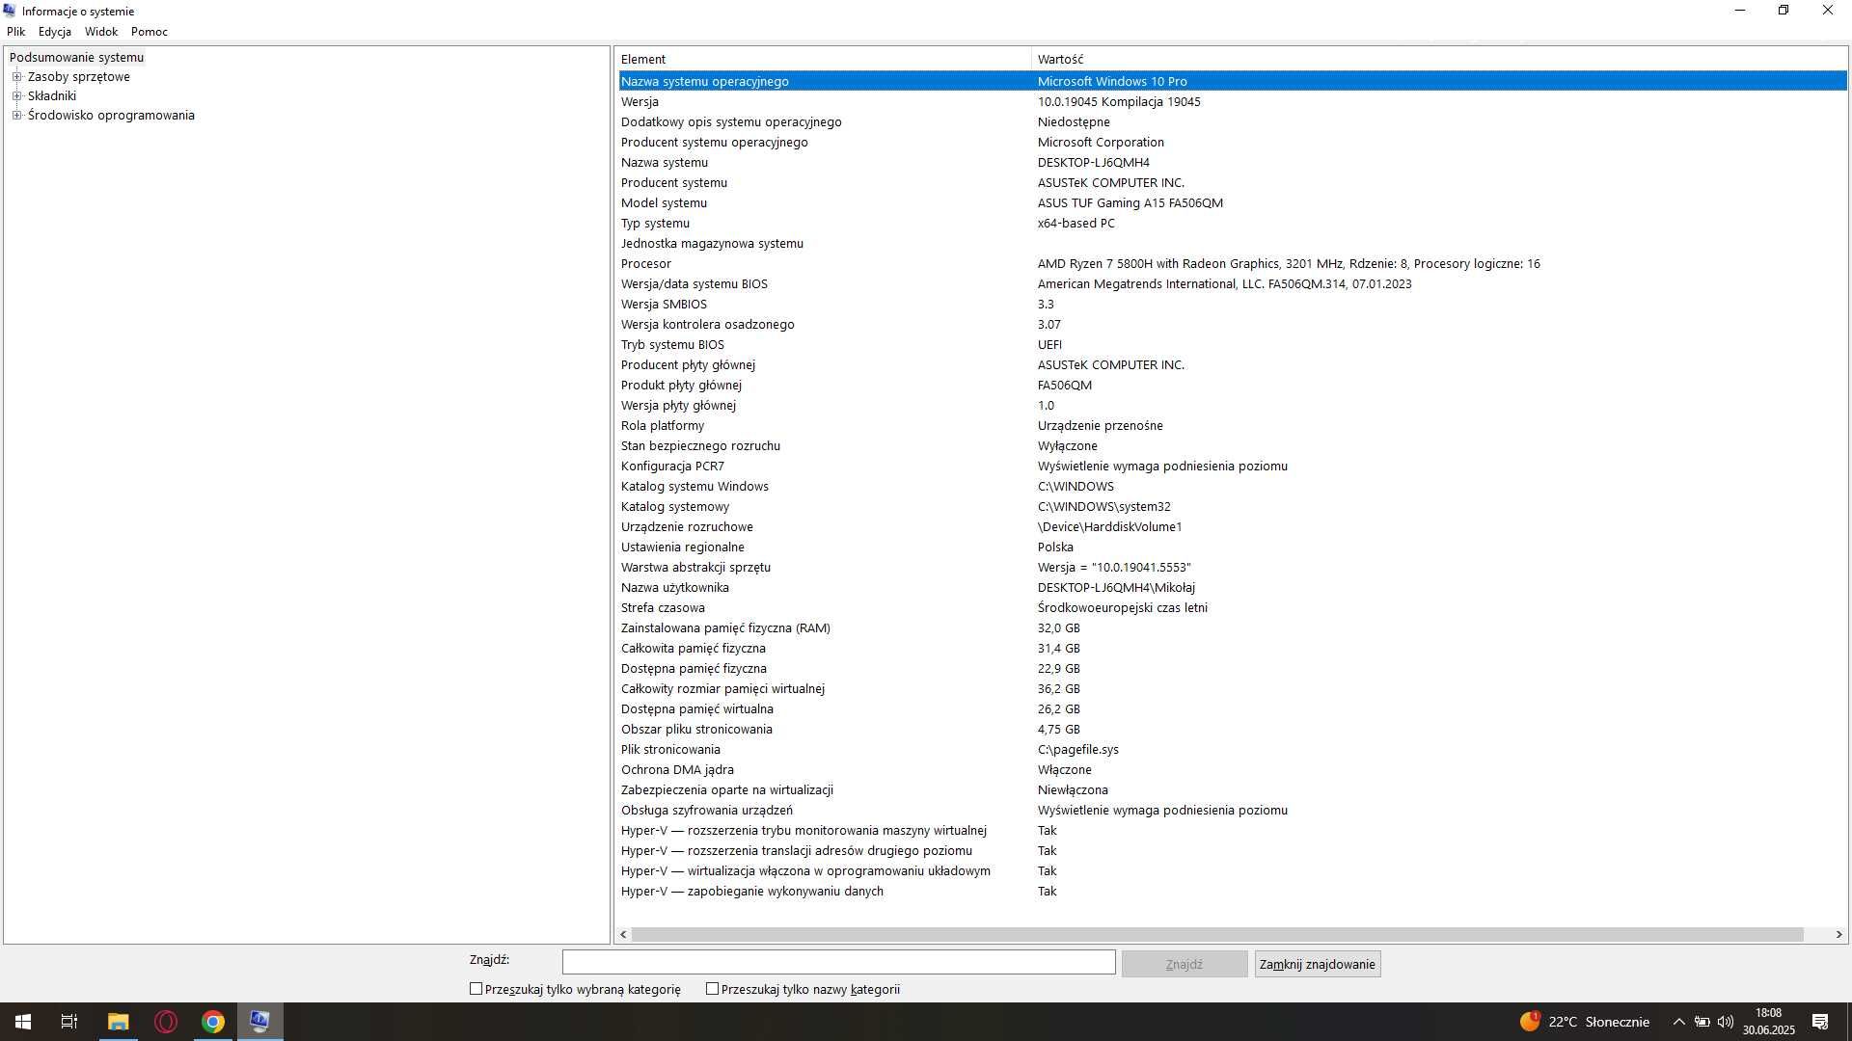This screenshot has width=1852, height=1041.
Task: Show hidden system tray icons
Action: click(1678, 1022)
